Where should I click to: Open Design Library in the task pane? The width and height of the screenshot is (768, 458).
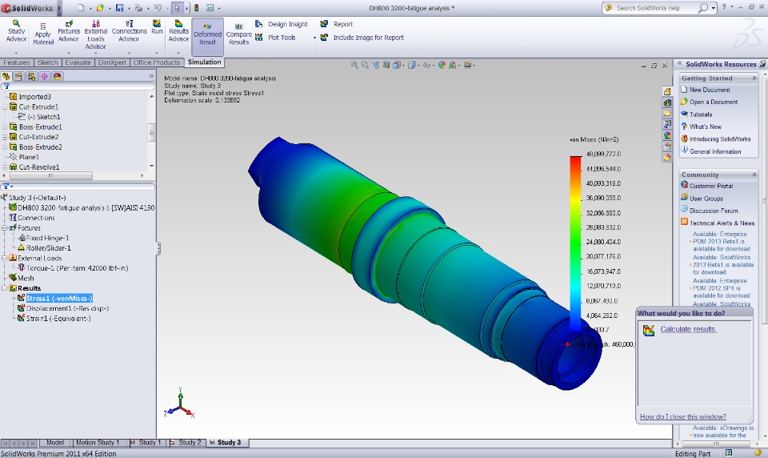point(667,102)
